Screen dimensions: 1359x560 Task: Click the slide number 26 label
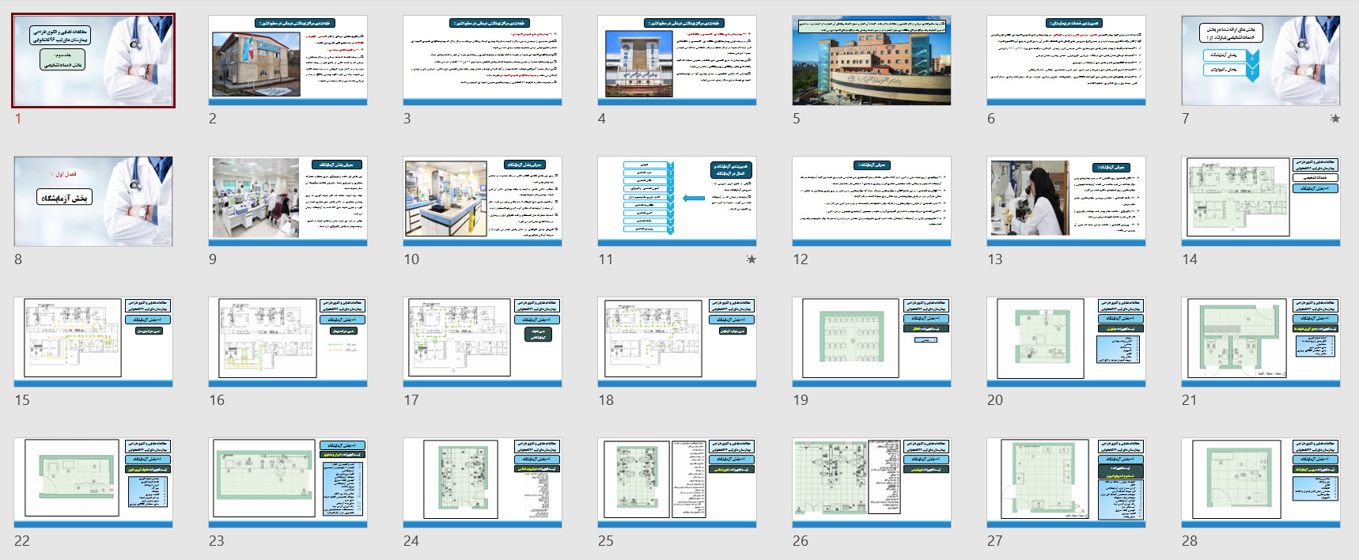801,541
